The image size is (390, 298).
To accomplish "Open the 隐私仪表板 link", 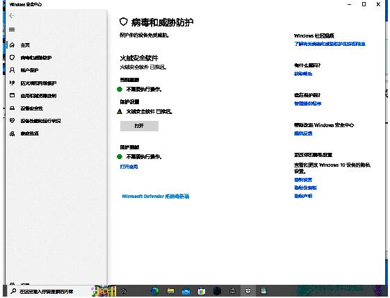I will 305,188.
